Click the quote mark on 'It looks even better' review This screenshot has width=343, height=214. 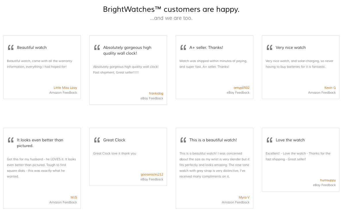(x=11, y=140)
